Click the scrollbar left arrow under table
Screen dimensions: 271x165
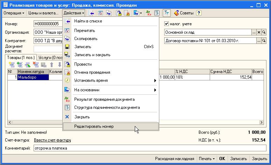pos(10,123)
